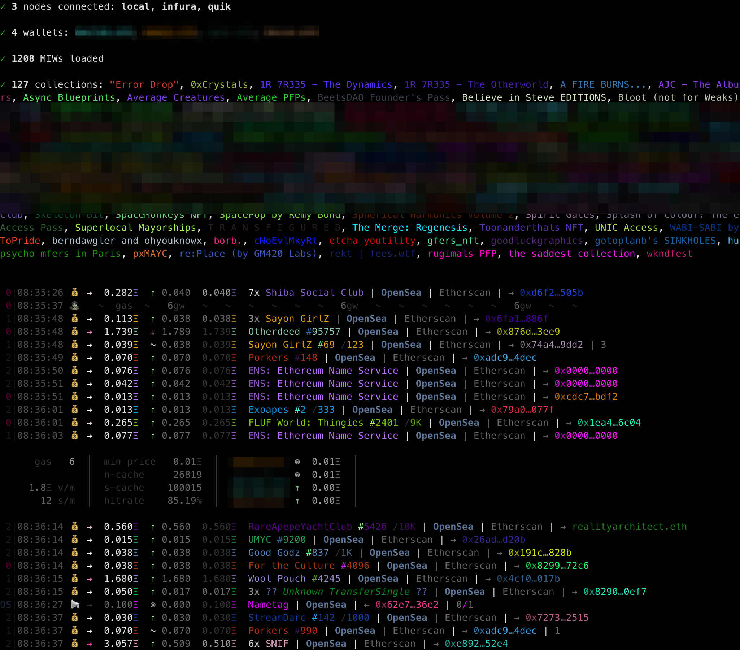Click "the saddest collection" name
The width and height of the screenshot is (740, 650).
(x=572, y=253)
